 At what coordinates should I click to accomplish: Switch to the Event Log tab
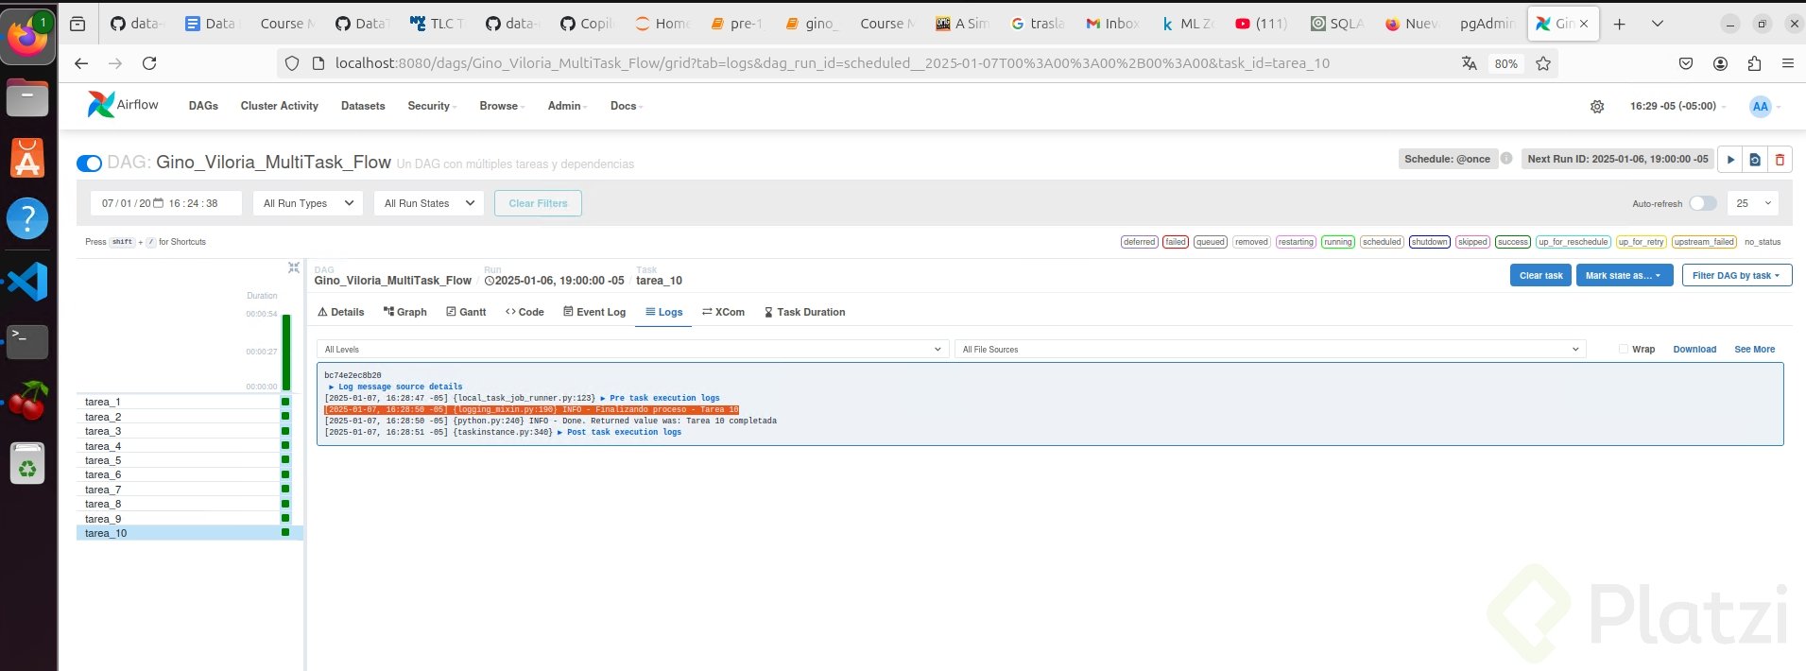click(594, 312)
